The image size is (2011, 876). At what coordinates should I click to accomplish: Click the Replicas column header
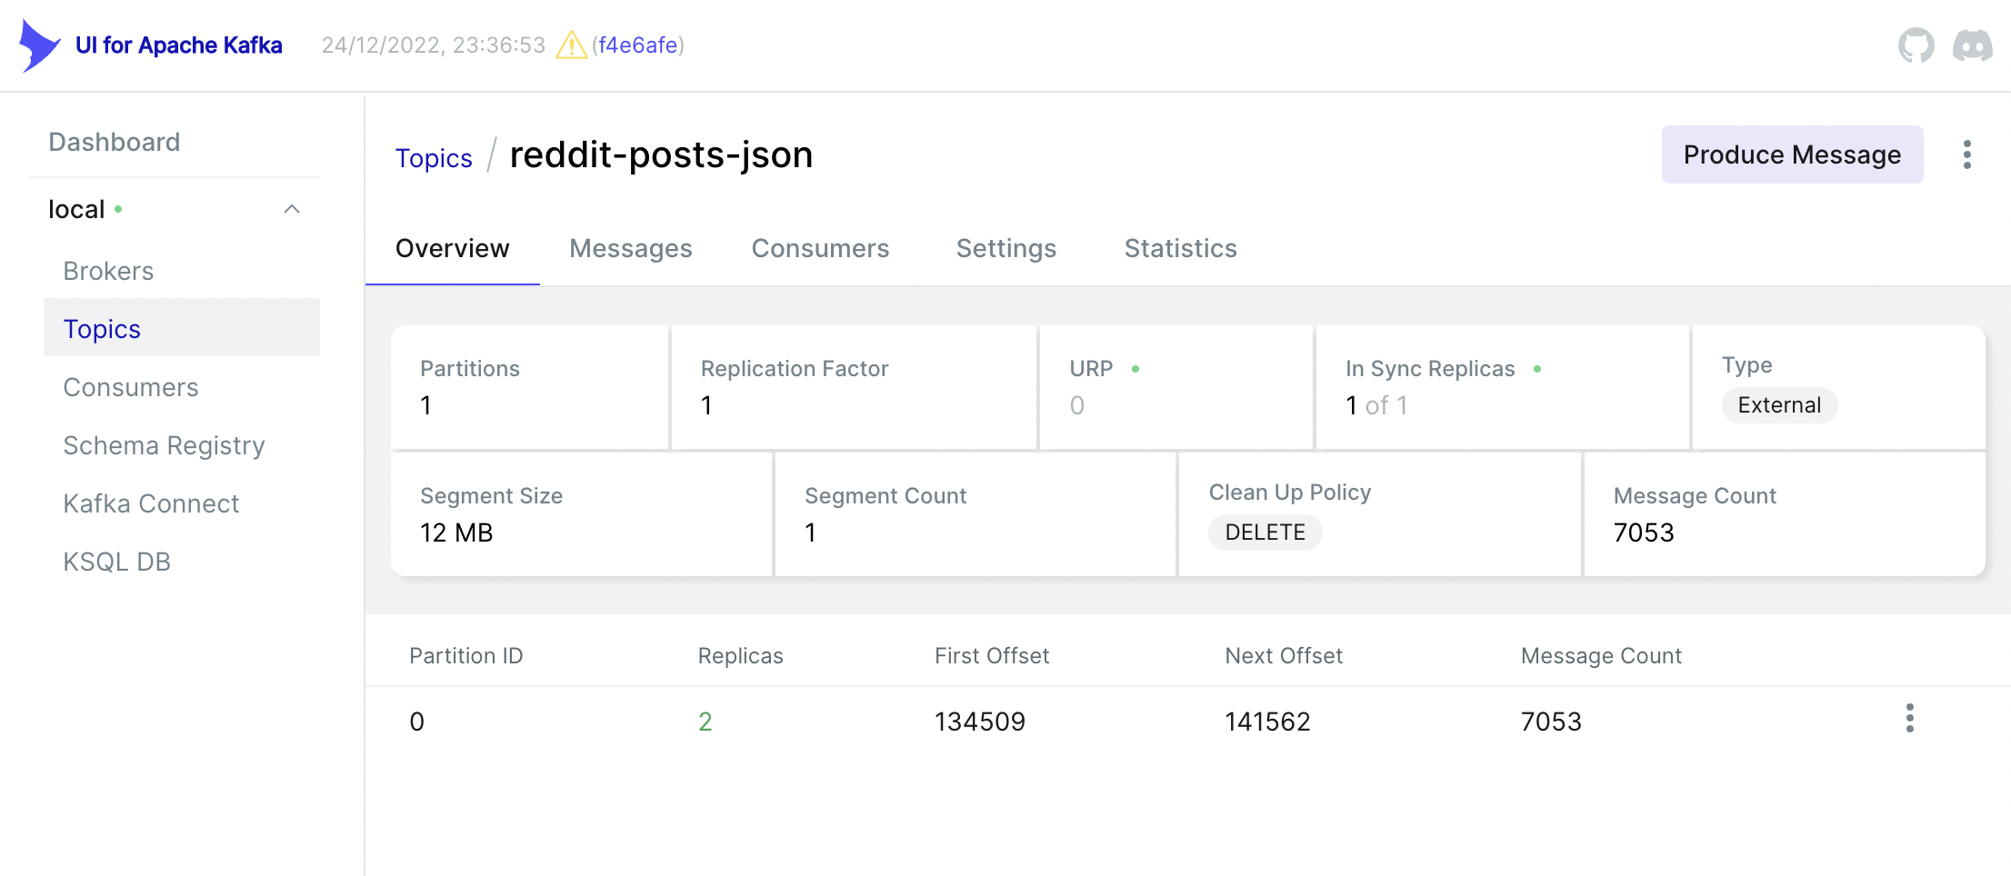[740, 656]
